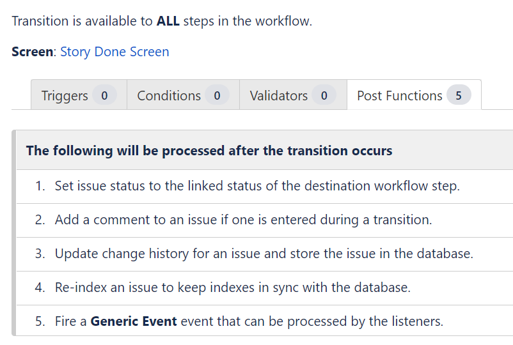Click the Triggers count badge showing 0

[x=104, y=95]
